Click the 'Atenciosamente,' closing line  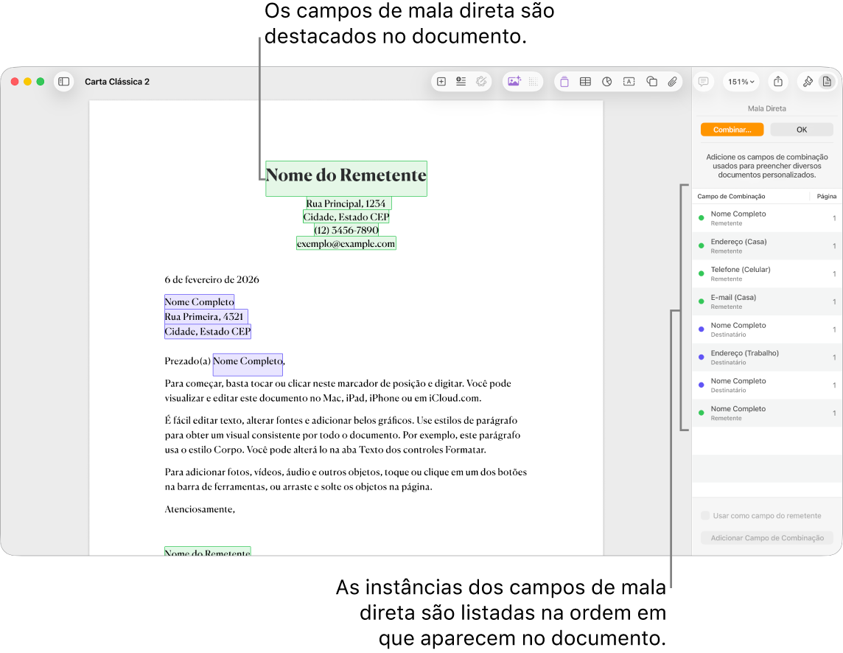[200, 509]
